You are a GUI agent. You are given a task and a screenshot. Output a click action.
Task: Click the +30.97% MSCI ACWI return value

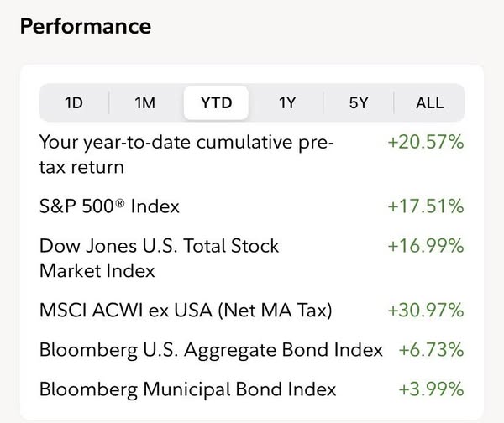coord(425,311)
